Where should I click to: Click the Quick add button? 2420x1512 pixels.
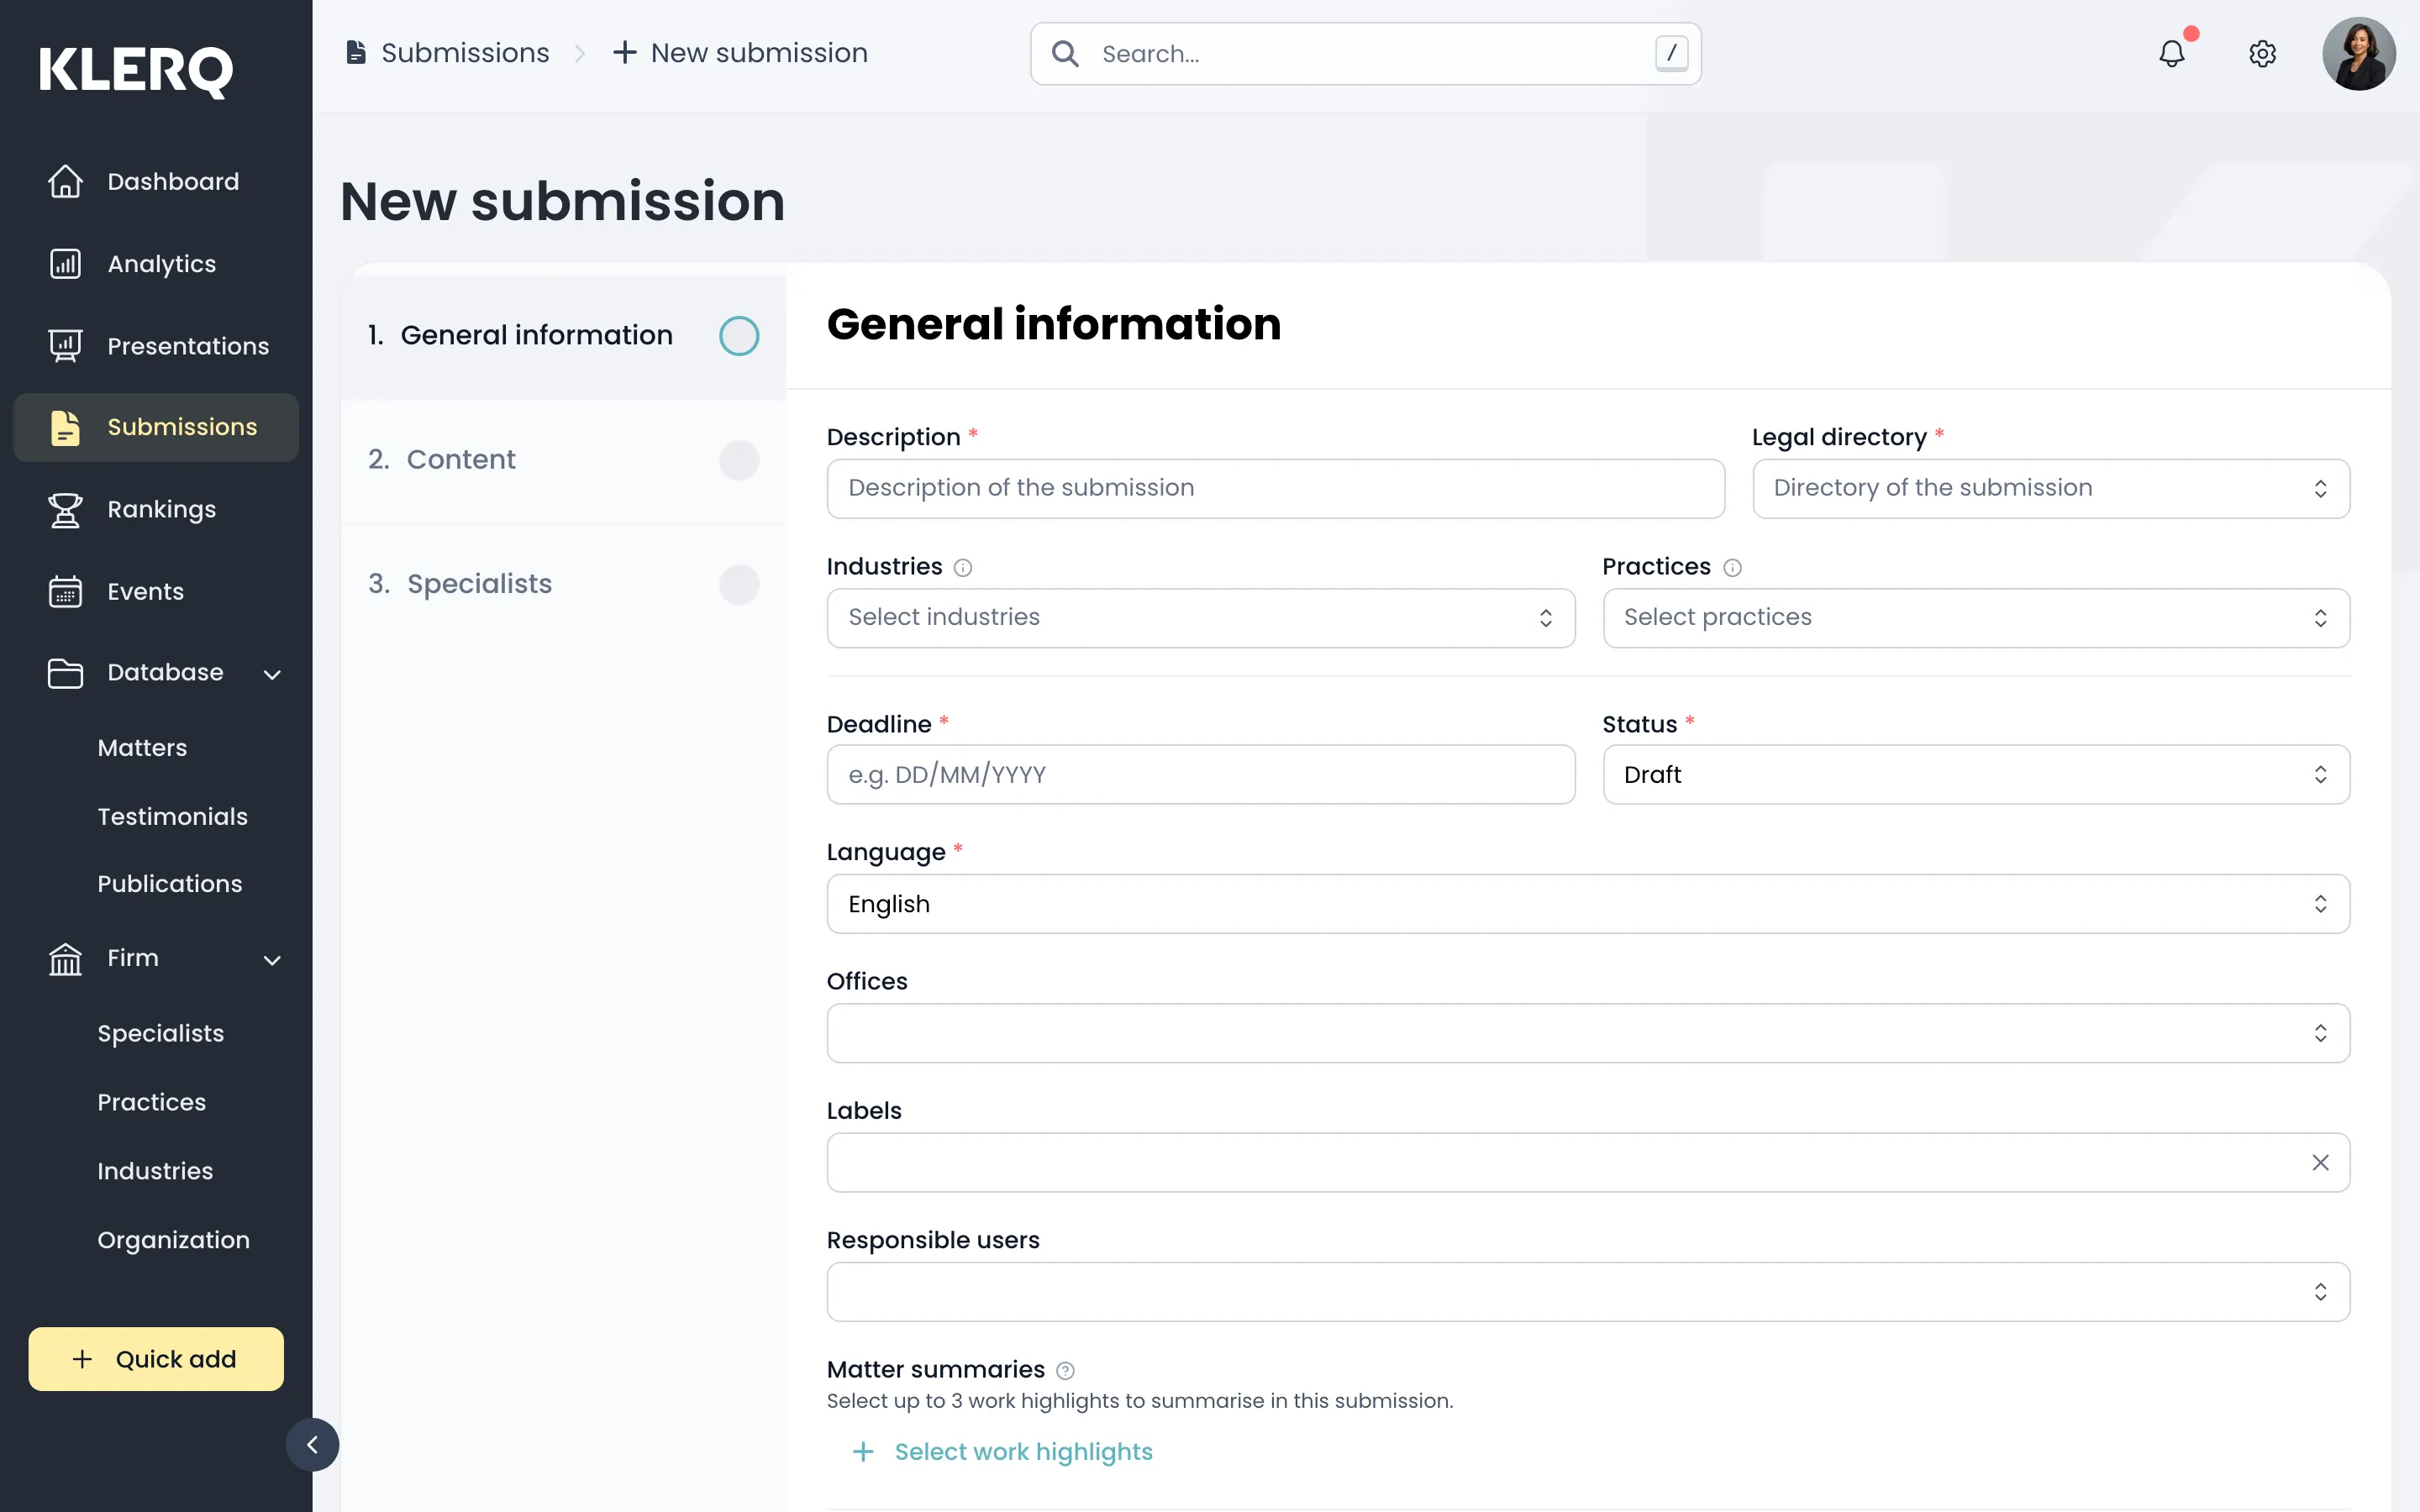156,1359
